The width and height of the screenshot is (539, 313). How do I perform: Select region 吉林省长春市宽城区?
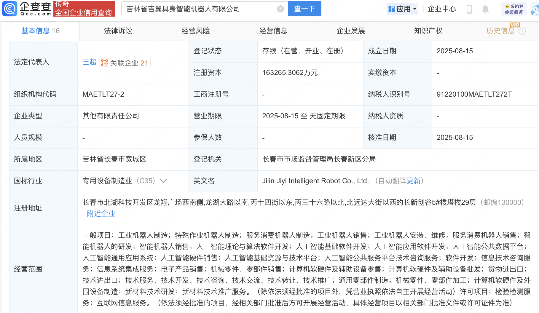point(114,159)
